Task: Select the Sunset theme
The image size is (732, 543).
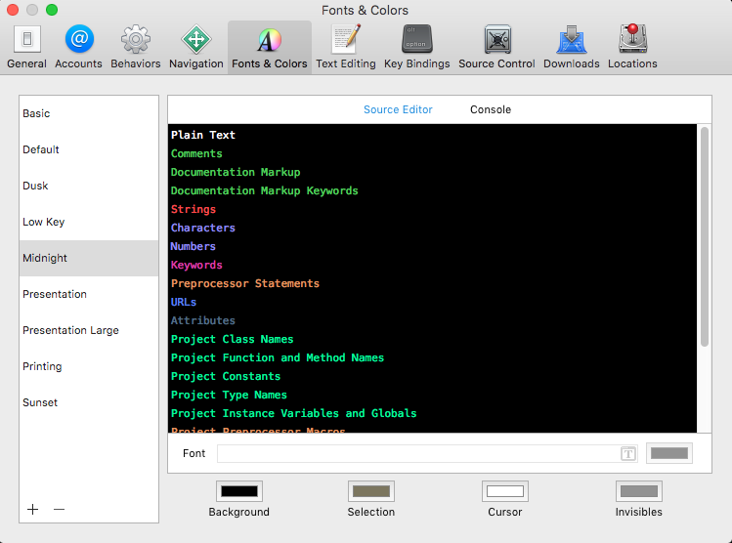Action: pyautogui.click(x=89, y=402)
